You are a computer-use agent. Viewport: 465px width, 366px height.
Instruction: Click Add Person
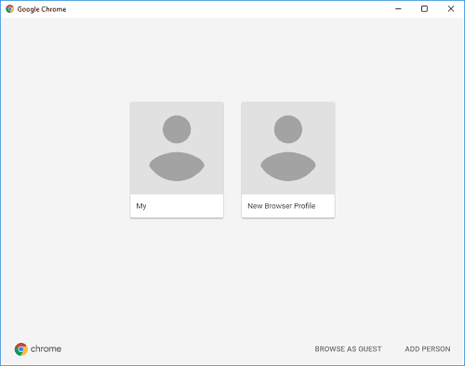click(428, 349)
